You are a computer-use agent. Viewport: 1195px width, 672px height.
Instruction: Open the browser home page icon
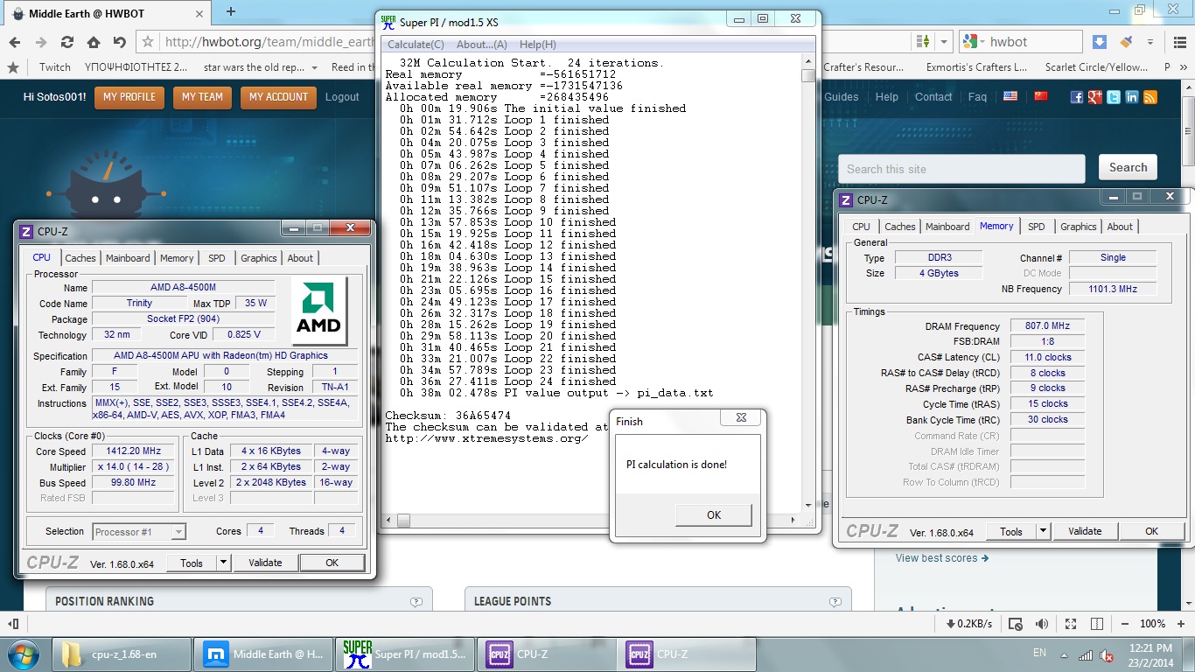(x=94, y=42)
